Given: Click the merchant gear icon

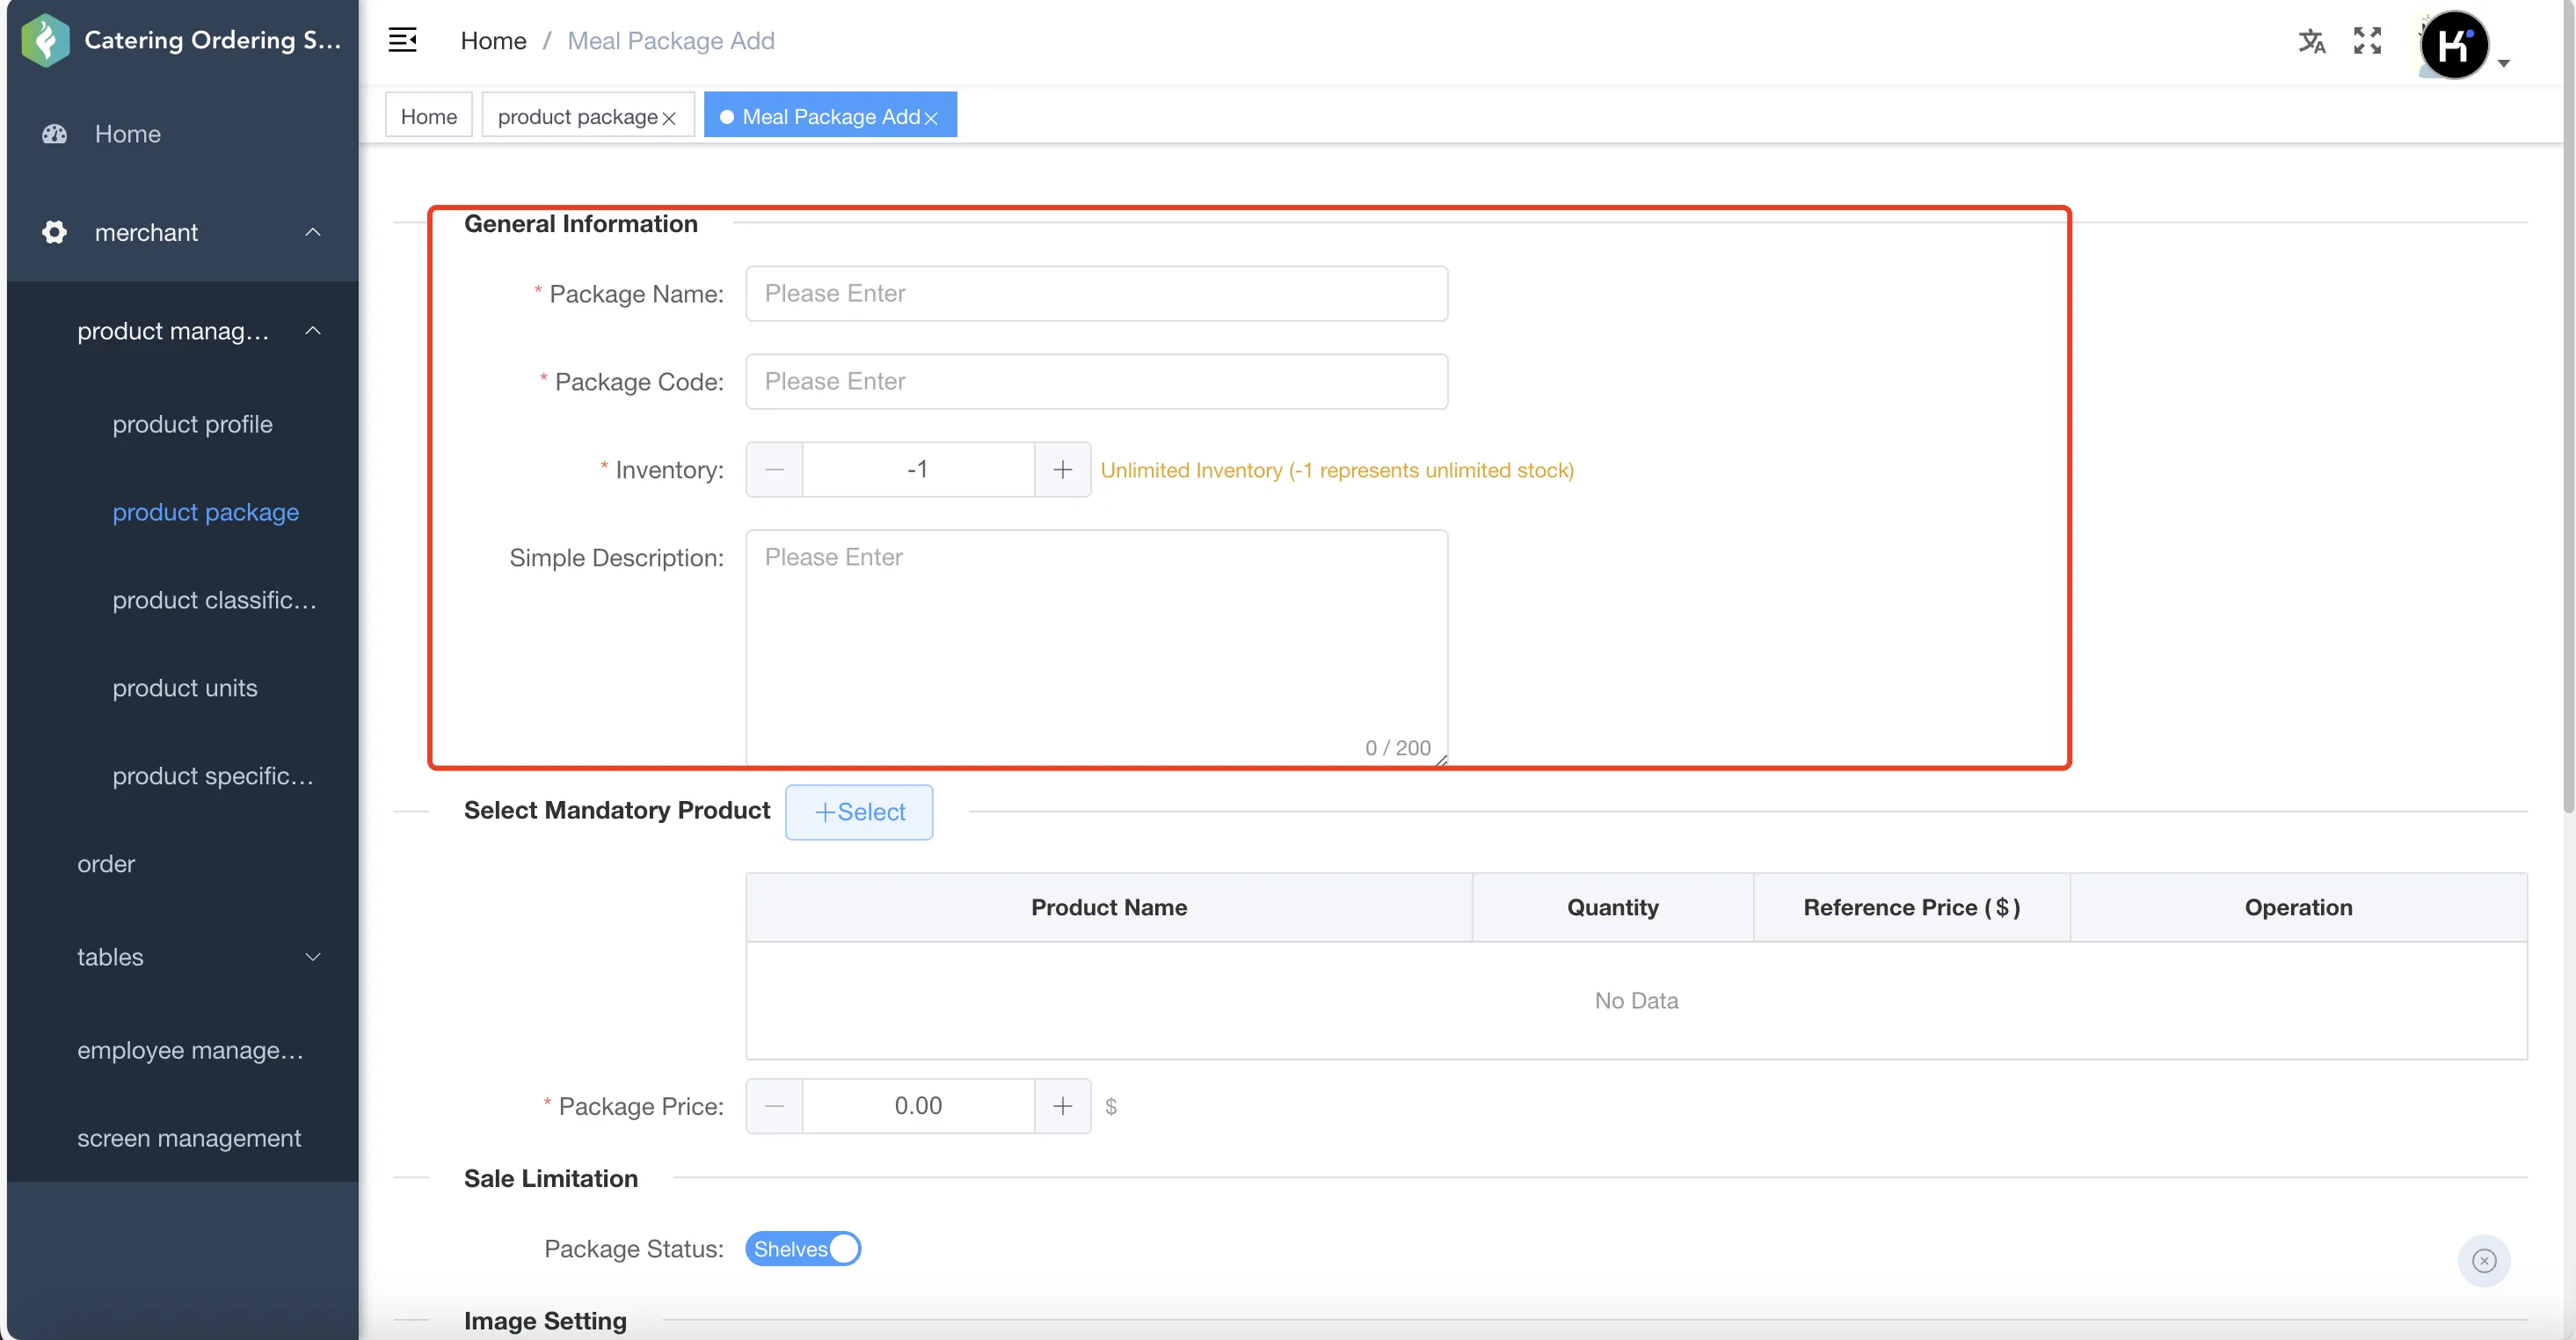Looking at the screenshot, I should click(x=54, y=232).
